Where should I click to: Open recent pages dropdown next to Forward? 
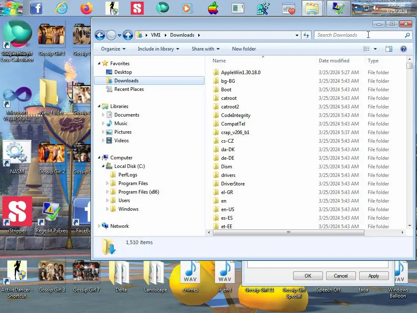(119, 35)
